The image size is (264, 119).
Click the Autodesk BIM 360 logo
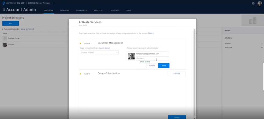(x=13, y=3)
